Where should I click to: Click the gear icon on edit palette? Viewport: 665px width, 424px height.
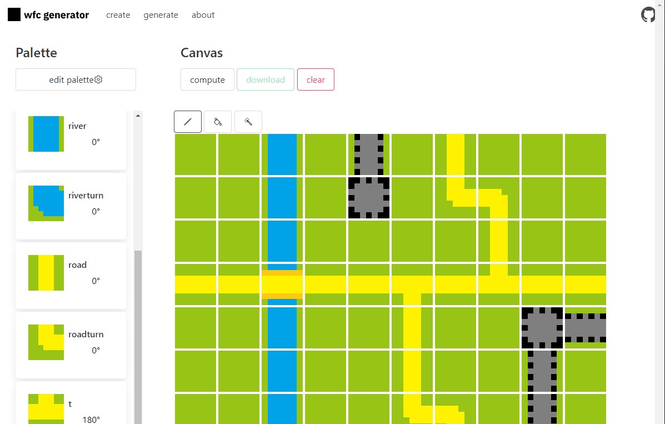coord(98,79)
